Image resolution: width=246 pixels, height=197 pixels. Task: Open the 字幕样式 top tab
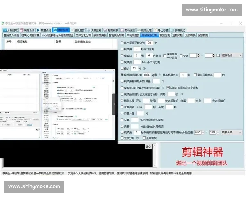click(178, 30)
